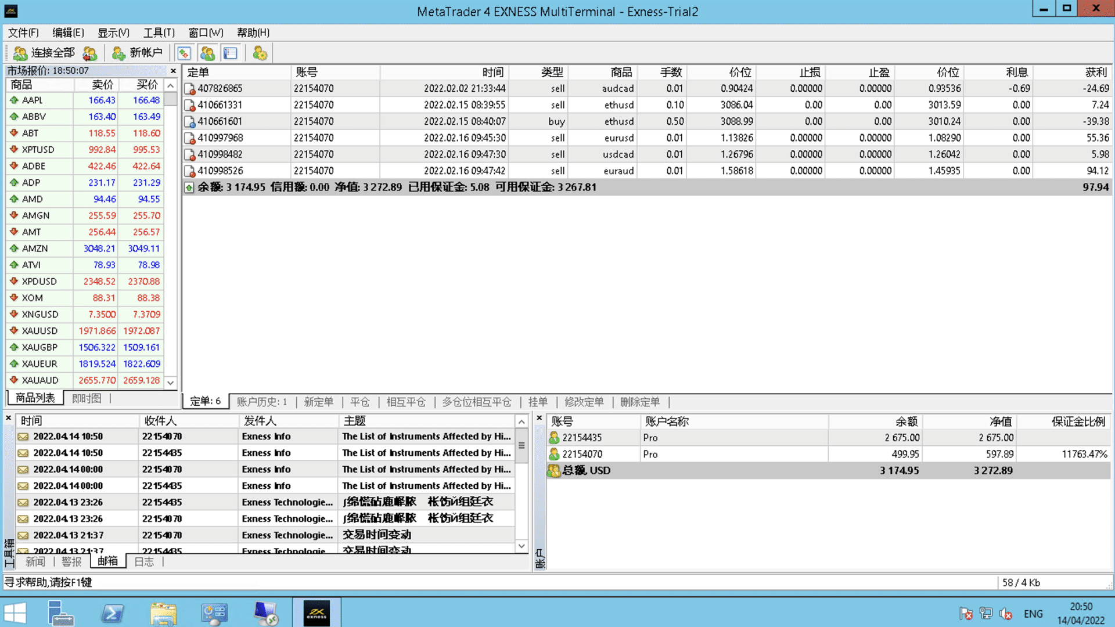This screenshot has width=1115, height=627.
Task: Open first Exness Info mail envelope
Action: [x=23, y=437]
